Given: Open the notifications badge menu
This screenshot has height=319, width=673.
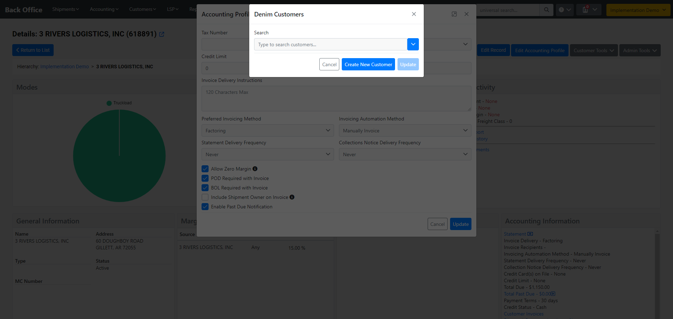Looking at the screenshot, I should point(589,10).
